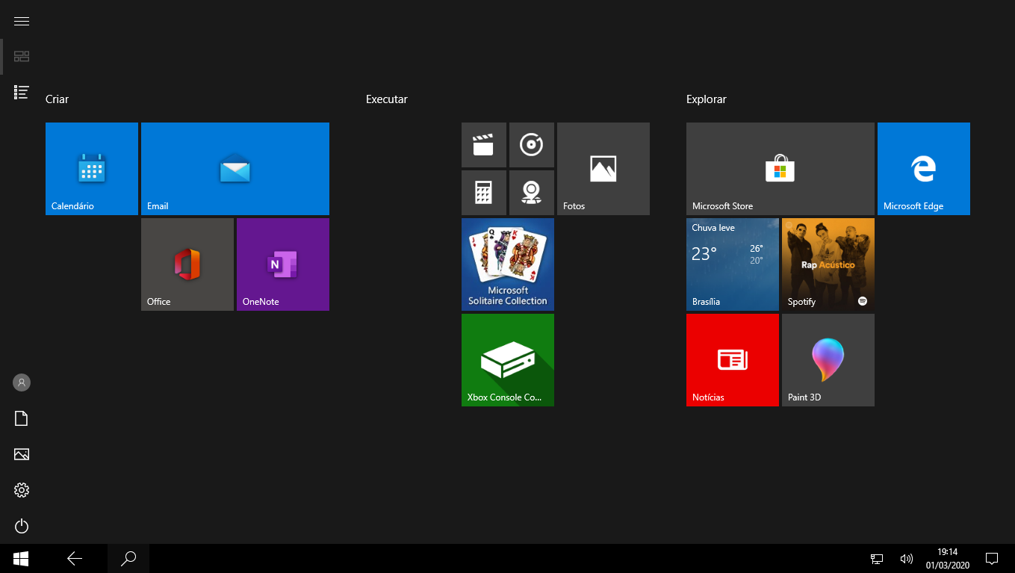1015x573 pixels.
Task: Open the Spotify tile
Action: tap(828, 264)
